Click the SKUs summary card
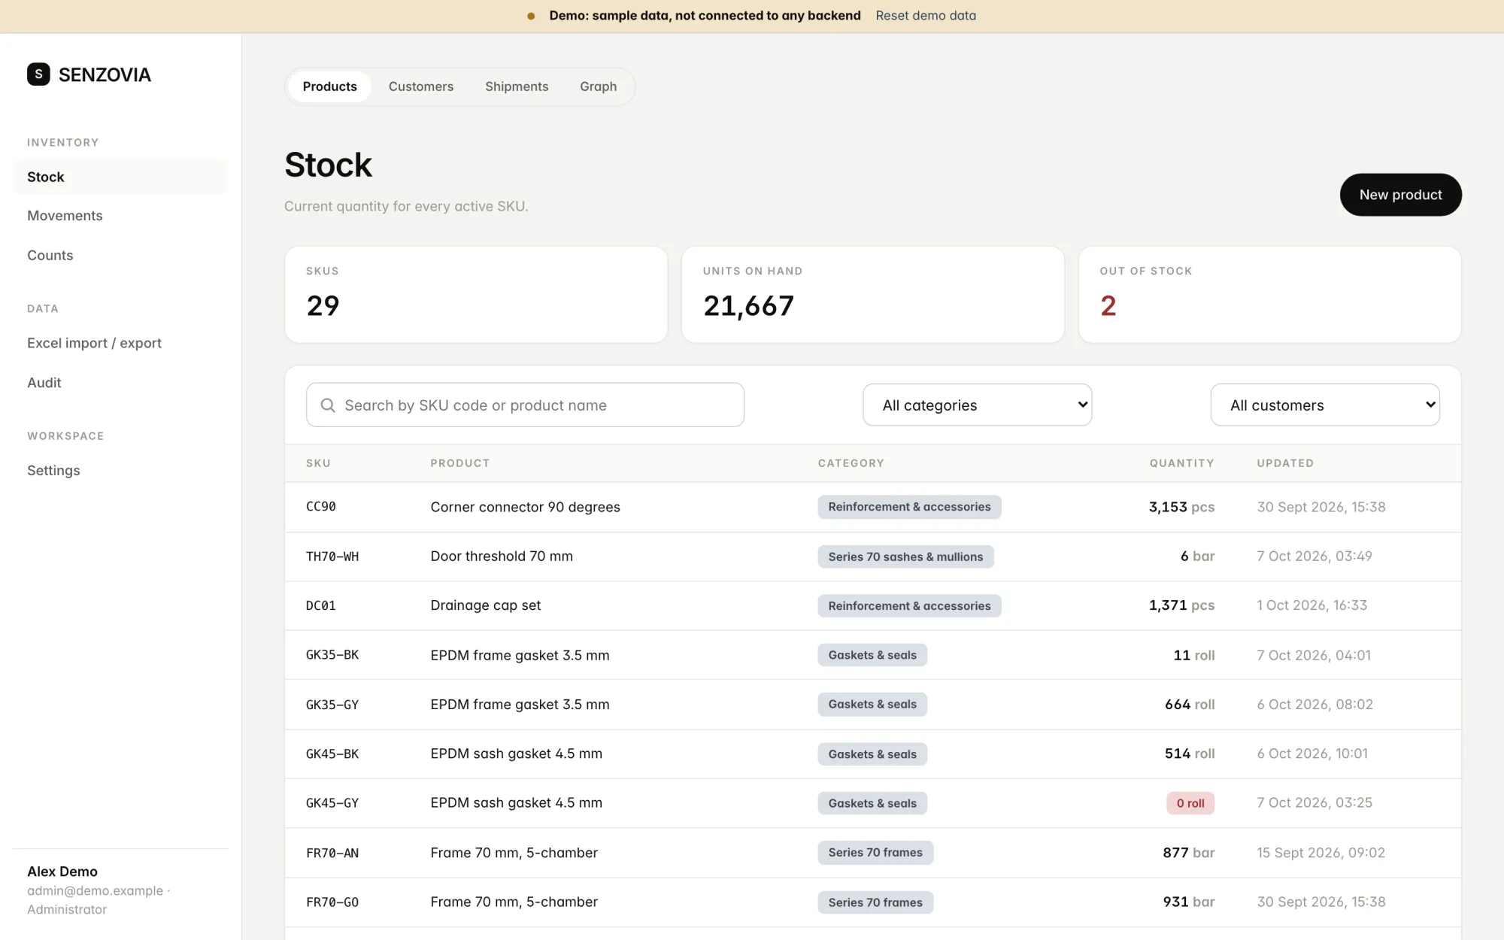1504x940 pixels. click(x=476, y=295)
